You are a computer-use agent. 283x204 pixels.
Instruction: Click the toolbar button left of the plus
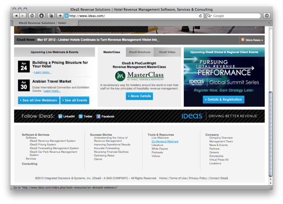point(51,16)
